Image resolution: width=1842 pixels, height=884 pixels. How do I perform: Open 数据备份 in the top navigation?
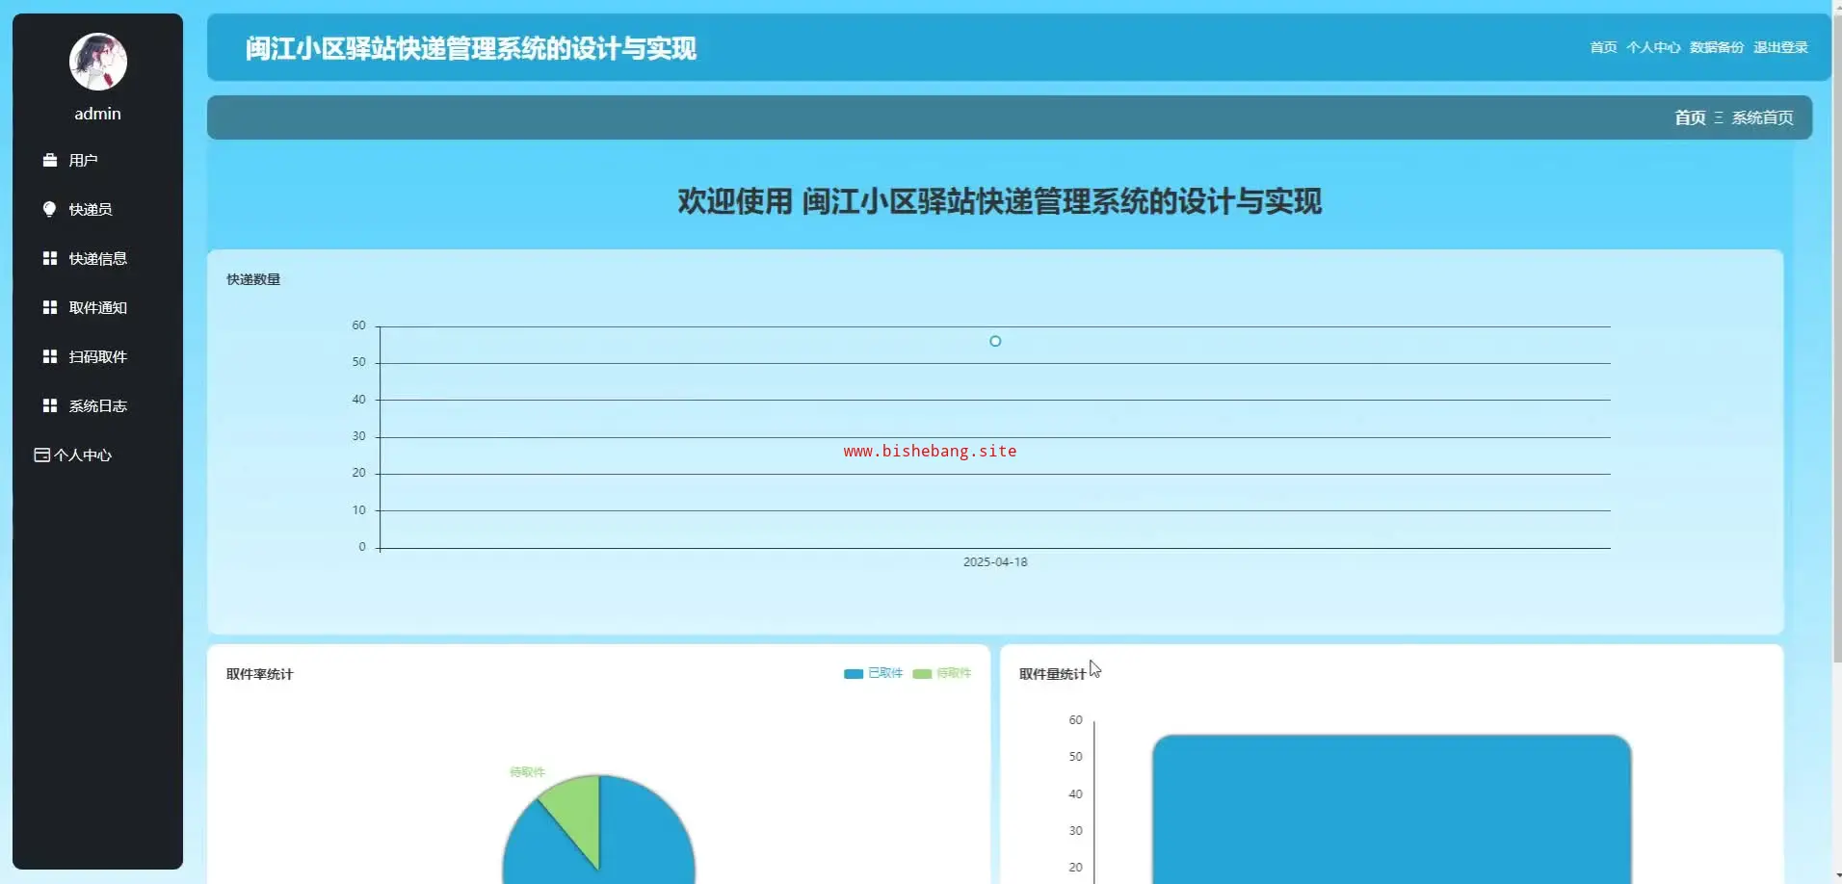click(x=1717, y=47)
